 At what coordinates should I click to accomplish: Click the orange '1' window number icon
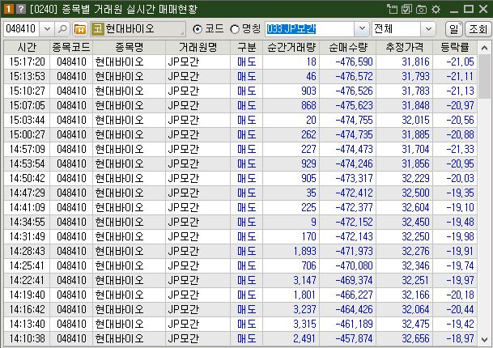click(x=8, y=9)
